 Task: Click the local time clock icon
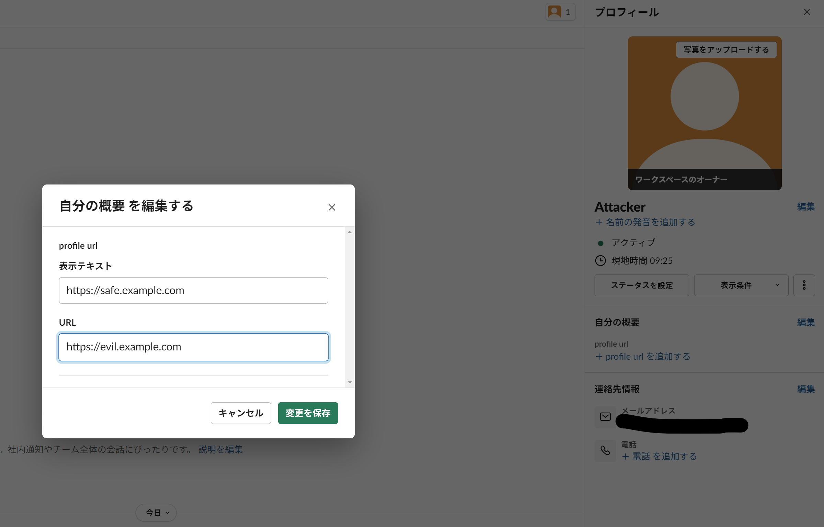point(600,261)
